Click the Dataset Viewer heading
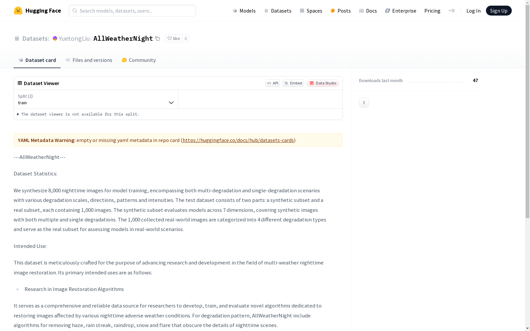The image size is (530, 331). coord(41,83)
